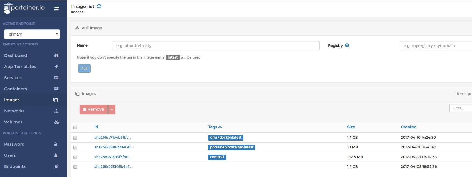Open the primary endpoint dropdown
This screenshot has height=177, width=472.
click(32, 34)
